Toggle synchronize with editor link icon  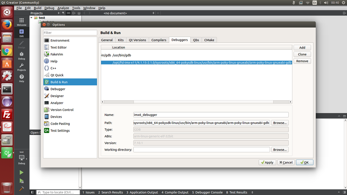click(69, 13)
